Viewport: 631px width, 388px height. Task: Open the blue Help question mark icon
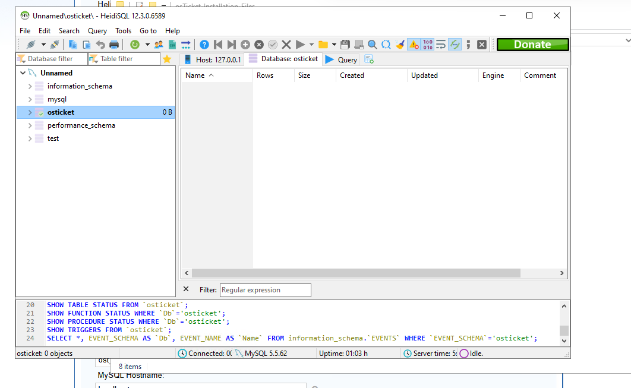point(204,45)
